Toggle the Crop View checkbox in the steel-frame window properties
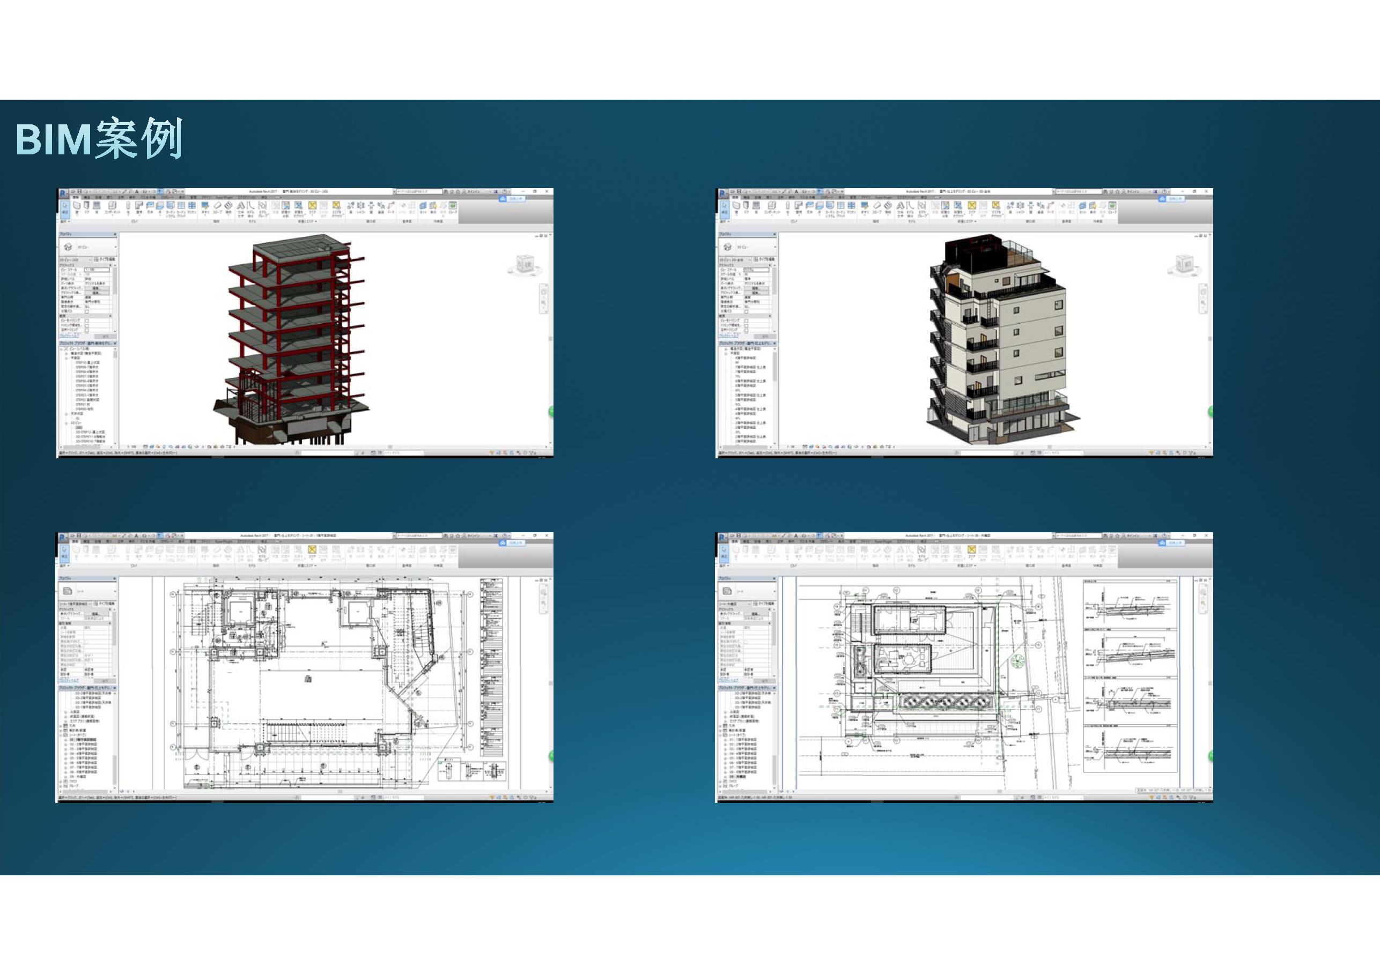This screenshot has width=1380, height=975. (86, 321)
